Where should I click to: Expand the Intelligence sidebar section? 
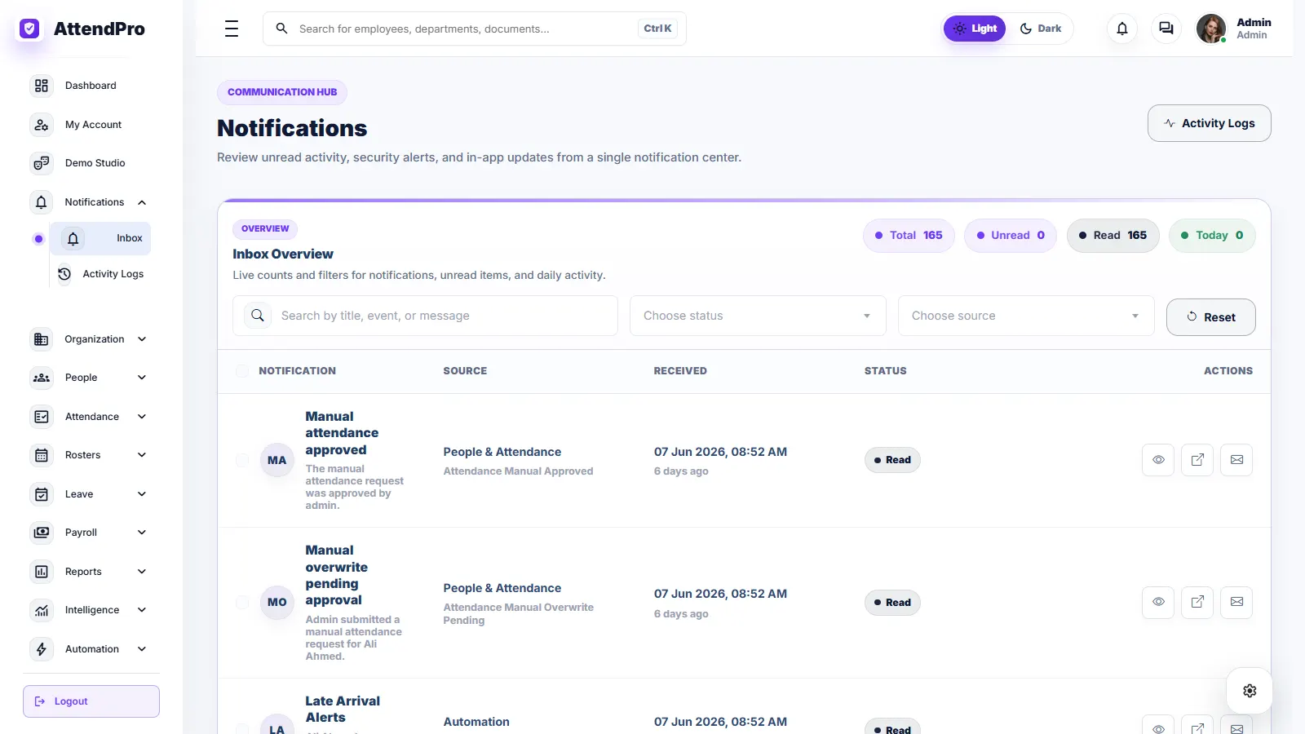pyautogui.click(x=142, y=610)
